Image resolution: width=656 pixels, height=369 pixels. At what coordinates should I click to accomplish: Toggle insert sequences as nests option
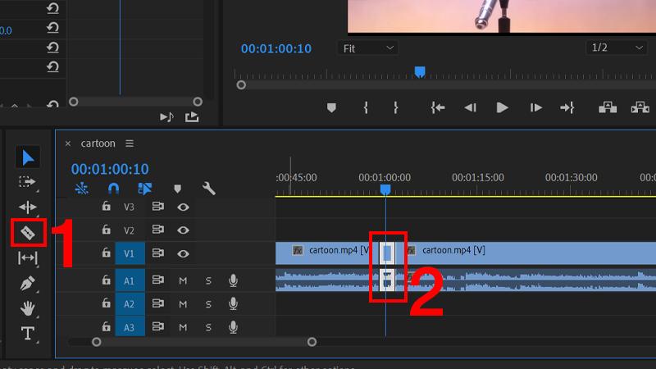(81, 189)
